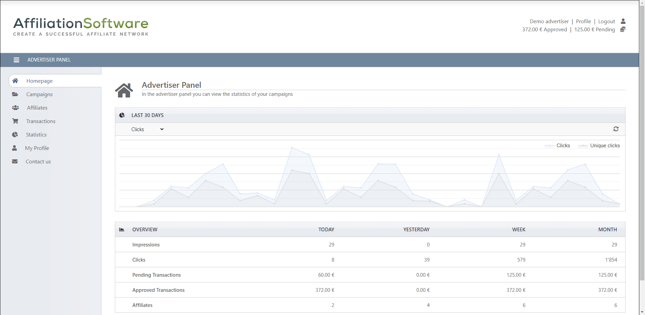Click the Demo advertiser link
This screenshot has width=645, height=315.
tap(549, 21)
